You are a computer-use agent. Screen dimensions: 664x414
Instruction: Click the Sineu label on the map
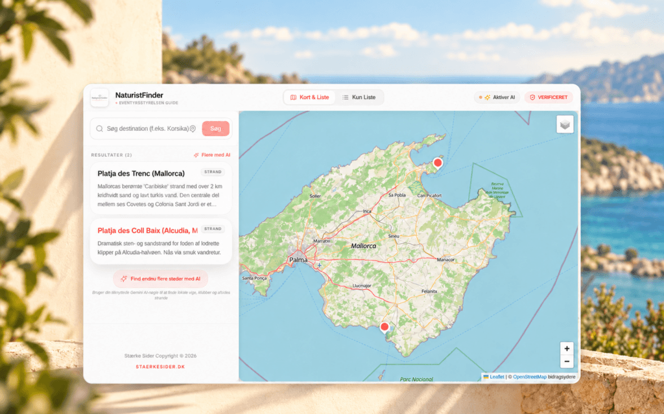[394, 236]
